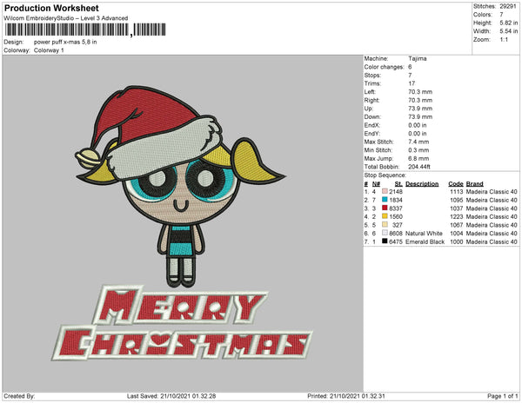Click the 'Description' column header
This screenshot has width=522, height=403.
point(422,184)
